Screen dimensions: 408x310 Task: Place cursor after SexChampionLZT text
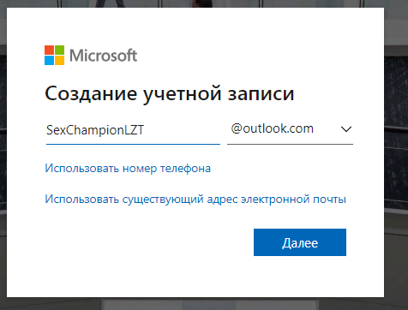click(145, 130)
